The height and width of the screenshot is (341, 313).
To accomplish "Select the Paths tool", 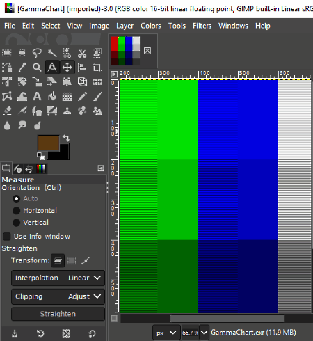I will click(x=7, y=68).
